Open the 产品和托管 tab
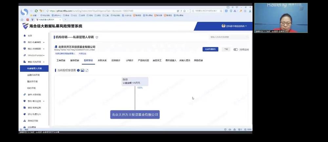Image resolution: width=328 pixels, height=142 pixels. coord(143,60)
